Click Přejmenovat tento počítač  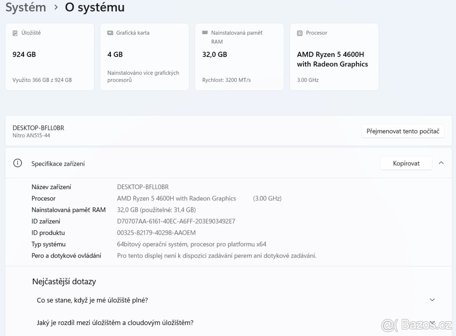pos(403,131)
